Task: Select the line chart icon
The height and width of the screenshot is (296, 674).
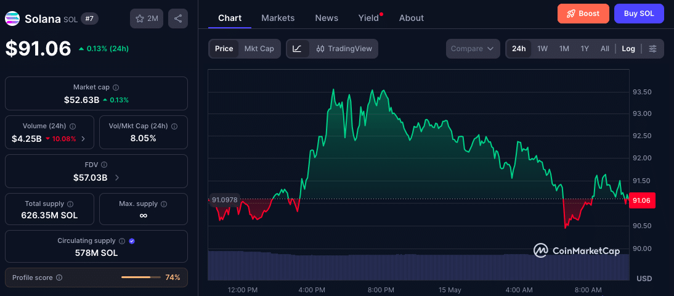Action: point(298,49)
